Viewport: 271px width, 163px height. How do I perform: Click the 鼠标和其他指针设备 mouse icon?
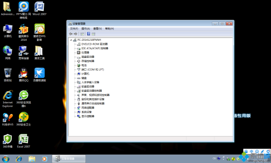(79, 99)
